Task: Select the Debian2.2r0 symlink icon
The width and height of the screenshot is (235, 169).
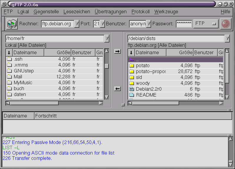Action: 132,89
